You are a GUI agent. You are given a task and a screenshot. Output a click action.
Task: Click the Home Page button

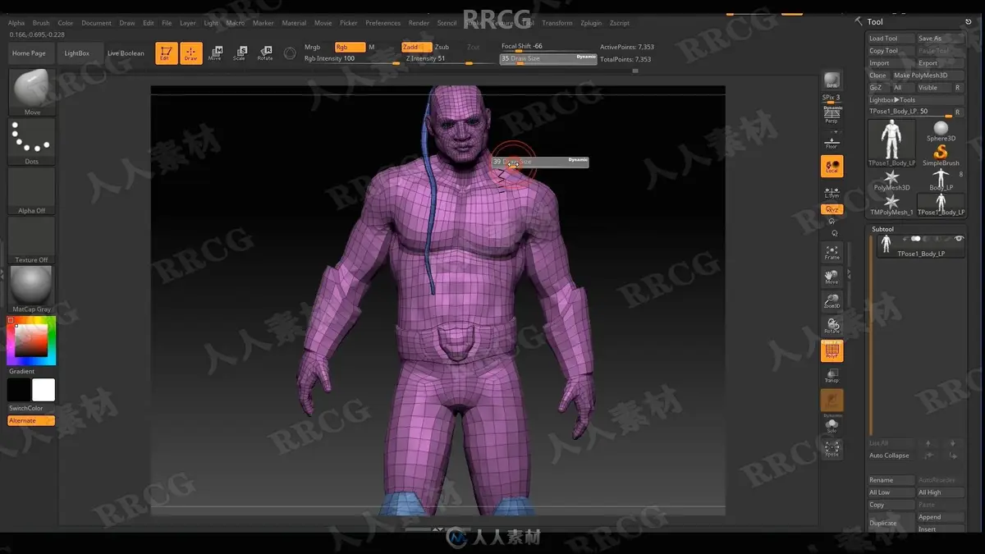29,53
